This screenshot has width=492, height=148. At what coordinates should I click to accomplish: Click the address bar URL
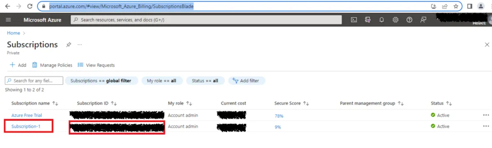[x=122, y=7]
